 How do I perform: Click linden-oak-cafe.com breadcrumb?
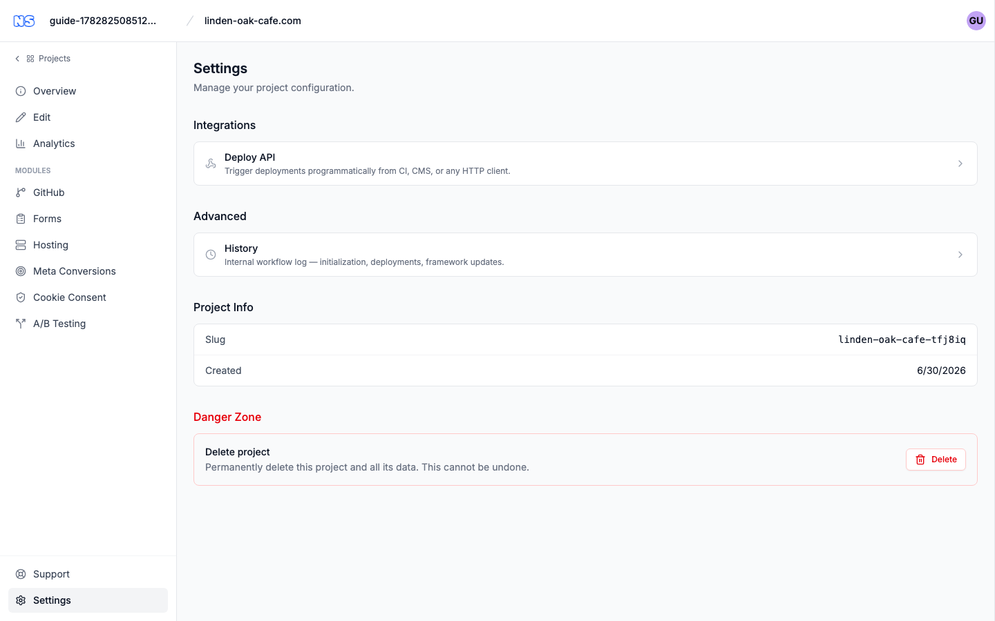tap(253, 21)
